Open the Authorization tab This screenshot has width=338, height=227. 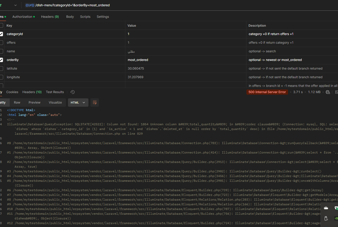tap(24, 17)
